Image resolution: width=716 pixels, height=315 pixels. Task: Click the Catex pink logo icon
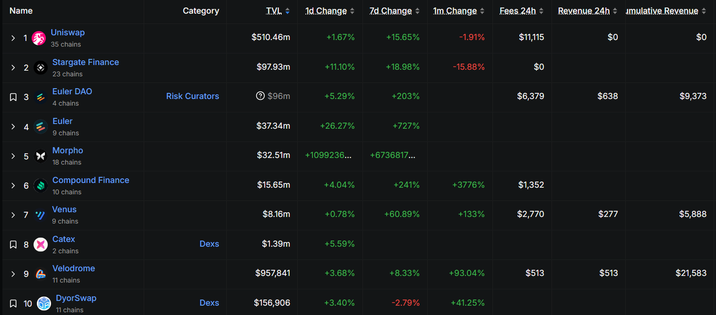[41, 245]
